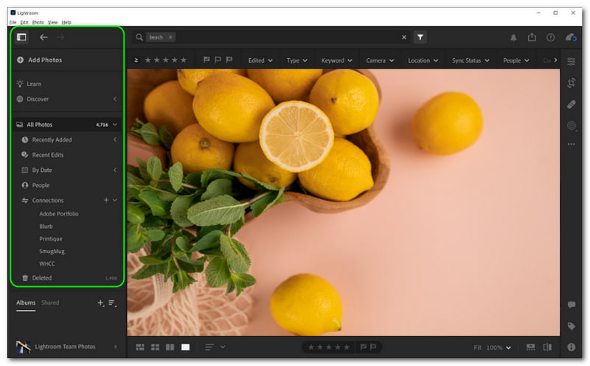Show the Keywords tag panel
The height and width of the screenshot is (366, 590).
tap(571, 325)
